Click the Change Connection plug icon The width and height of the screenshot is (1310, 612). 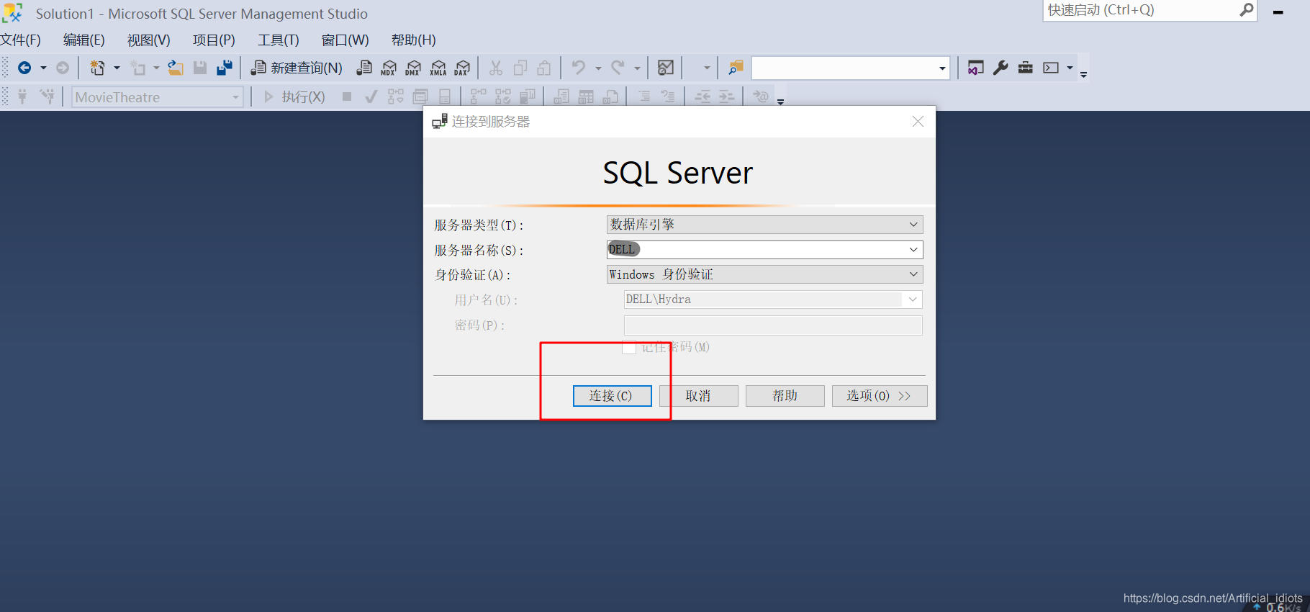click(47, 96)
